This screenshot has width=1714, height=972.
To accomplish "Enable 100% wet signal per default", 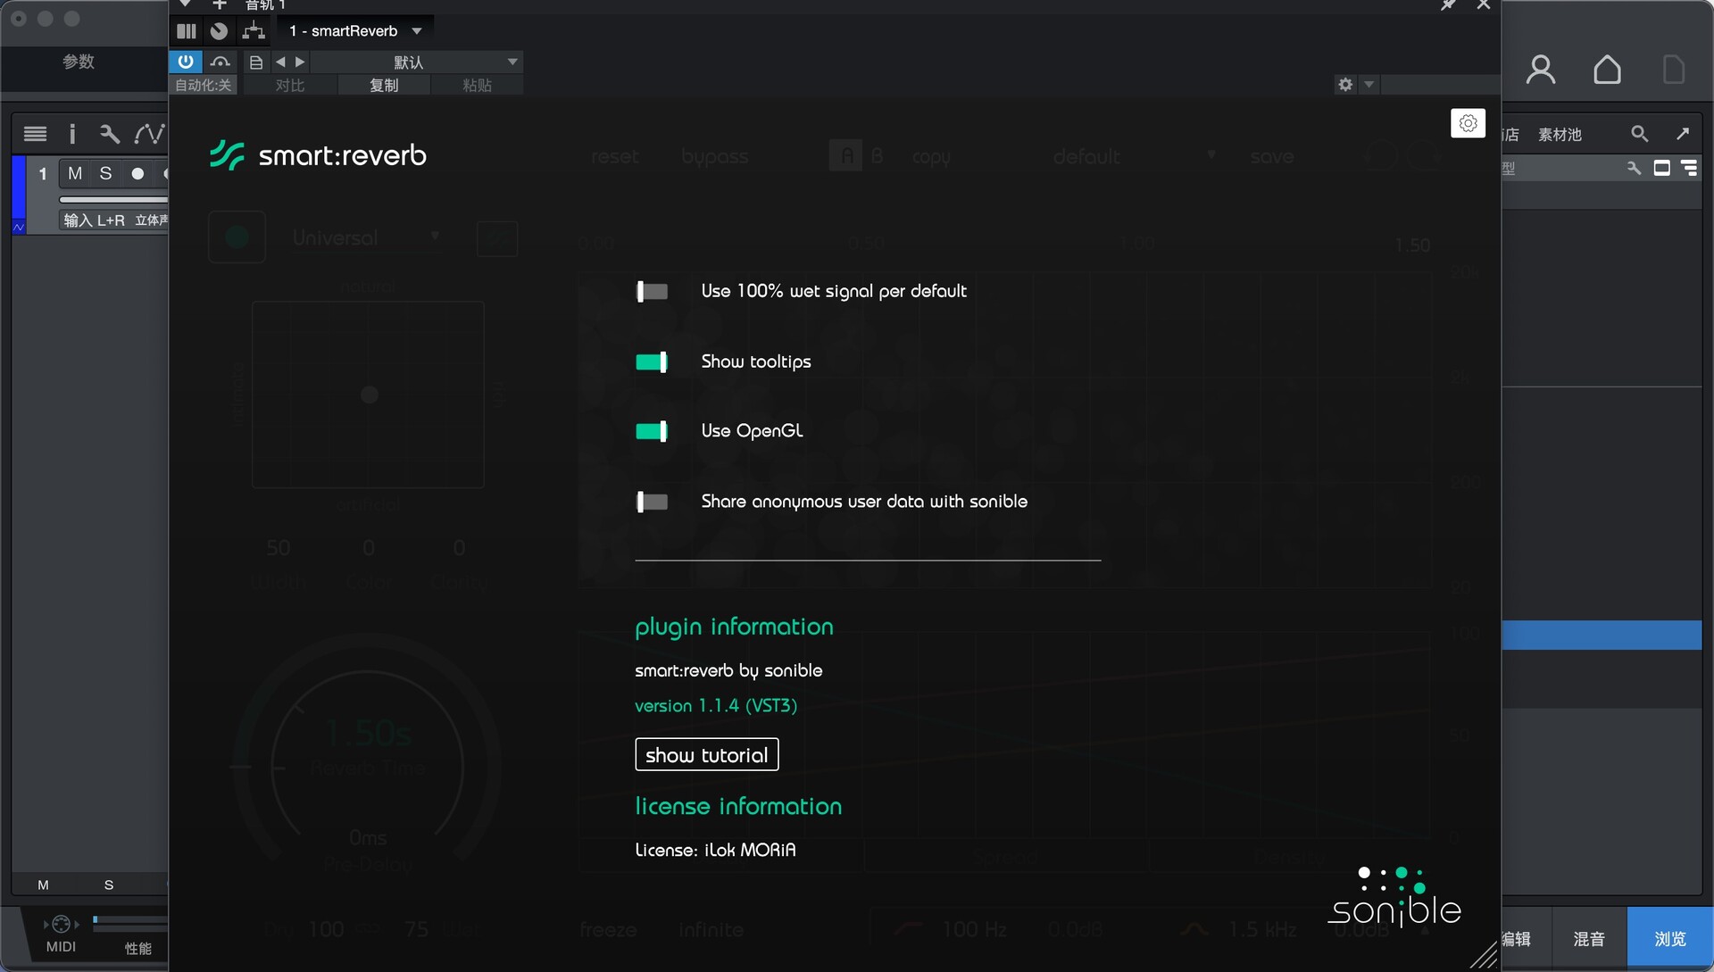I will 652,292.
